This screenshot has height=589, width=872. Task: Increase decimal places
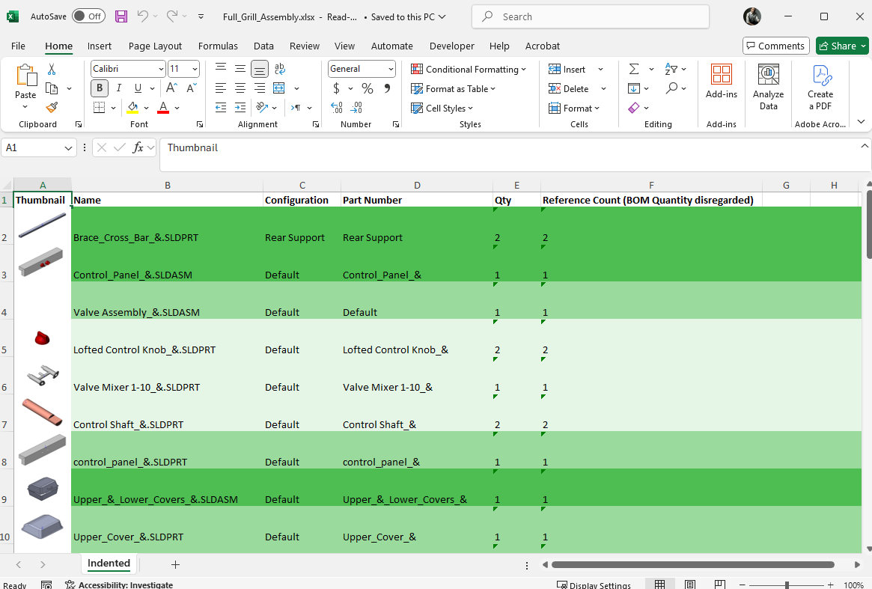337,107
